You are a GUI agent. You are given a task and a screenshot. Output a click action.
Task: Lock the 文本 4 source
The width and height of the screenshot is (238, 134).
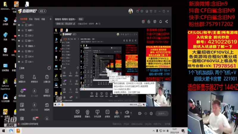pos(23,57)
